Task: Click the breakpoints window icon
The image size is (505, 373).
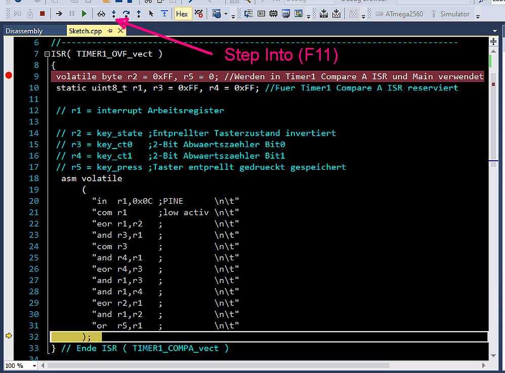Action: click(x=199, y=14)
